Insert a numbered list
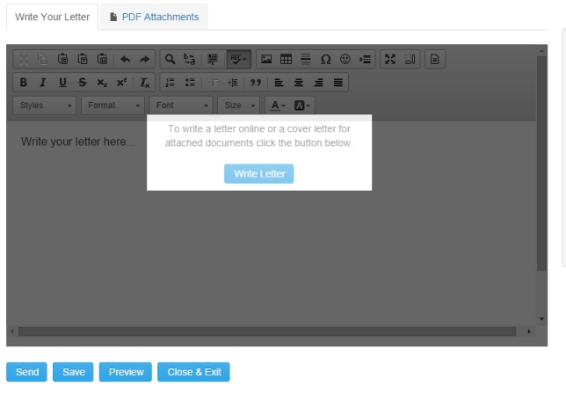This screenshot has width=566, height=393. (170, 83)
